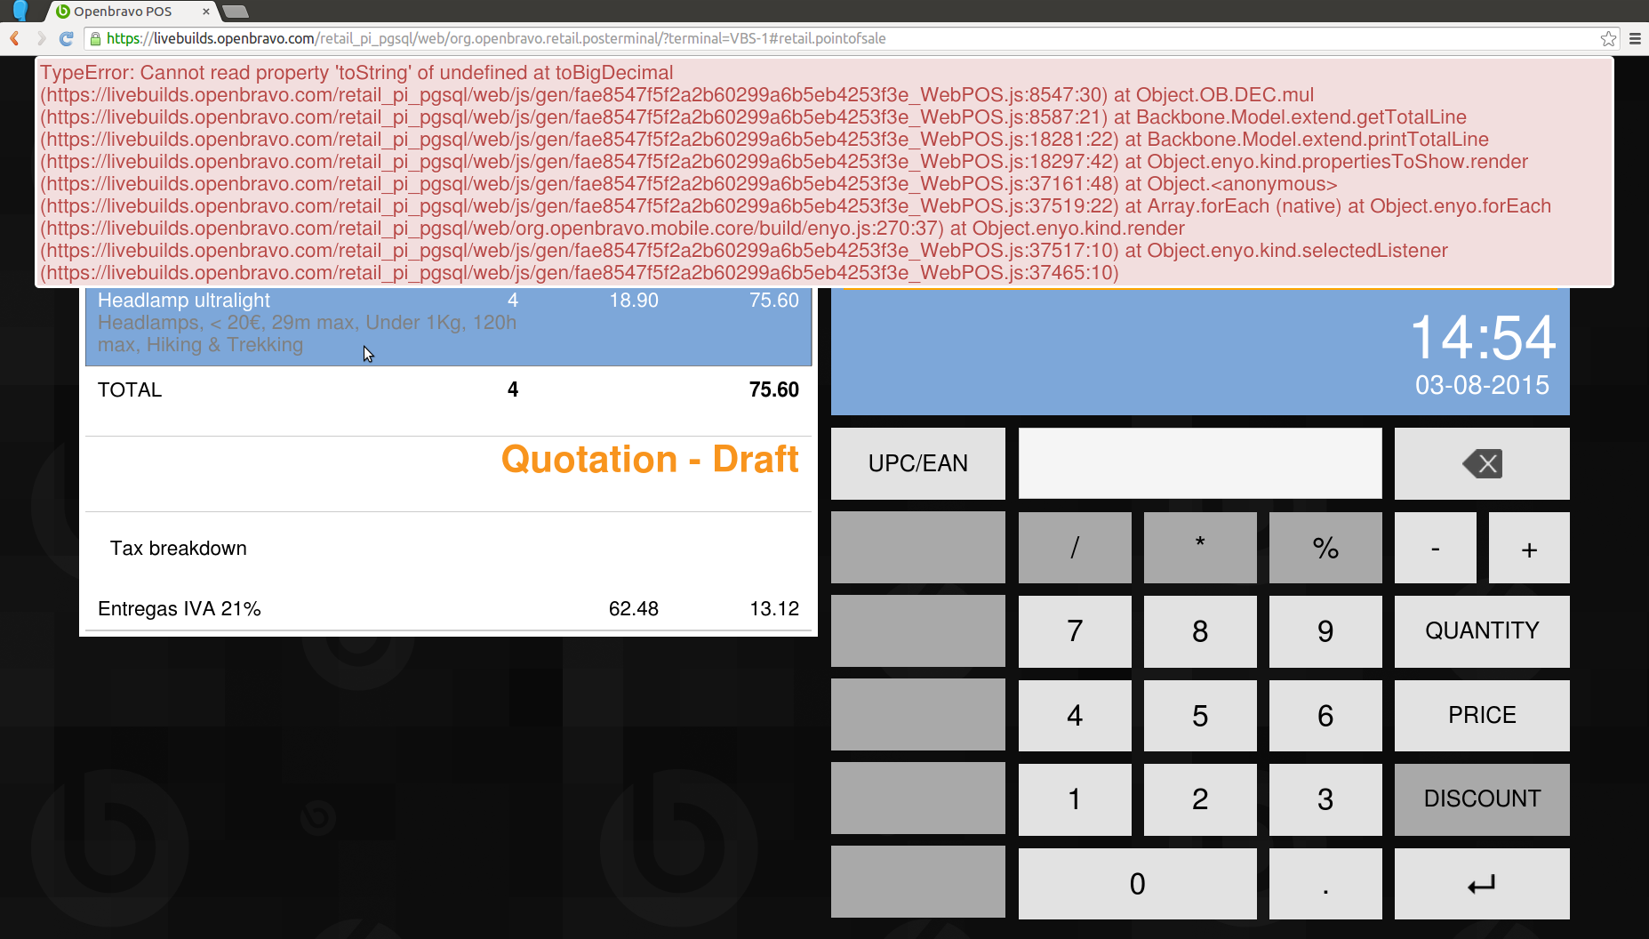The width and height of the screenshot is (1649, 939).
Task: Open the Chrome menu icon
Action: click(x=1635, y=38)
